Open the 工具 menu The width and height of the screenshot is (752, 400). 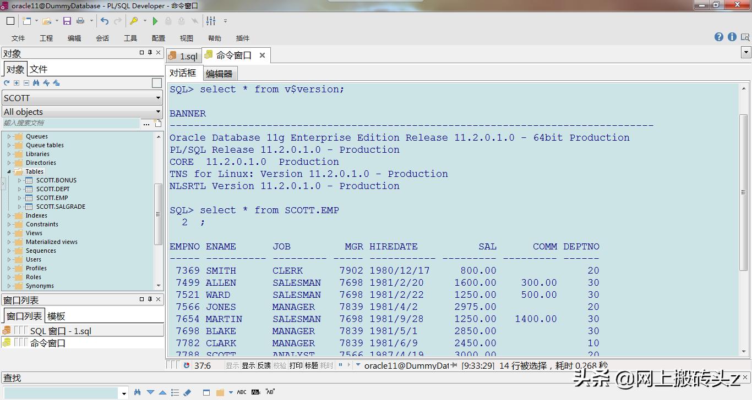click(130, 38)
